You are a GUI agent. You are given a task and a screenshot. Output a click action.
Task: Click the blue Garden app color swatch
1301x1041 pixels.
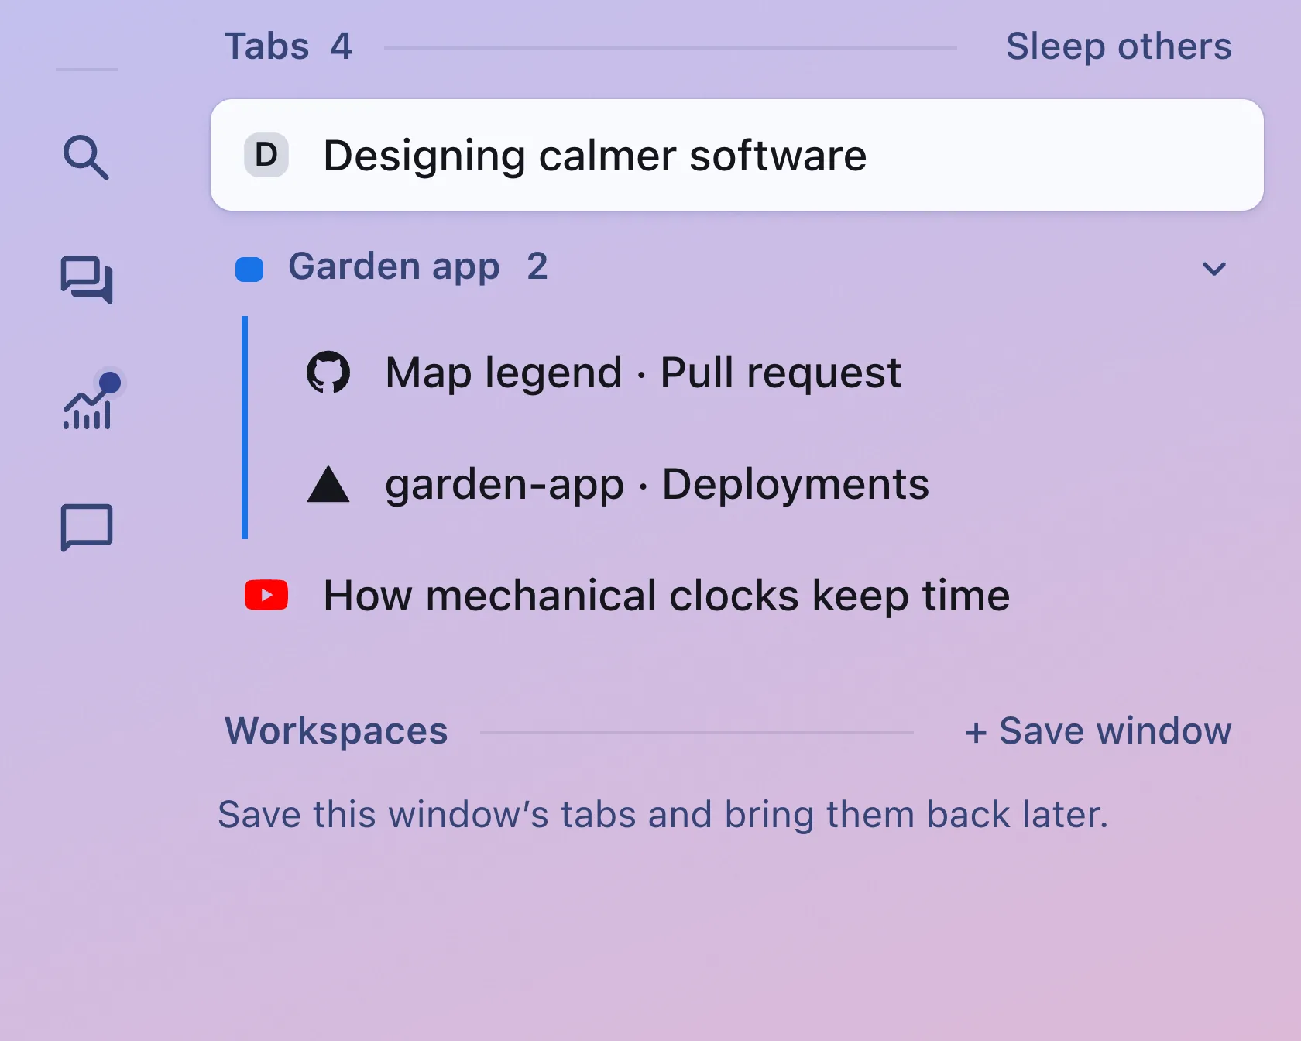(249, 270)
